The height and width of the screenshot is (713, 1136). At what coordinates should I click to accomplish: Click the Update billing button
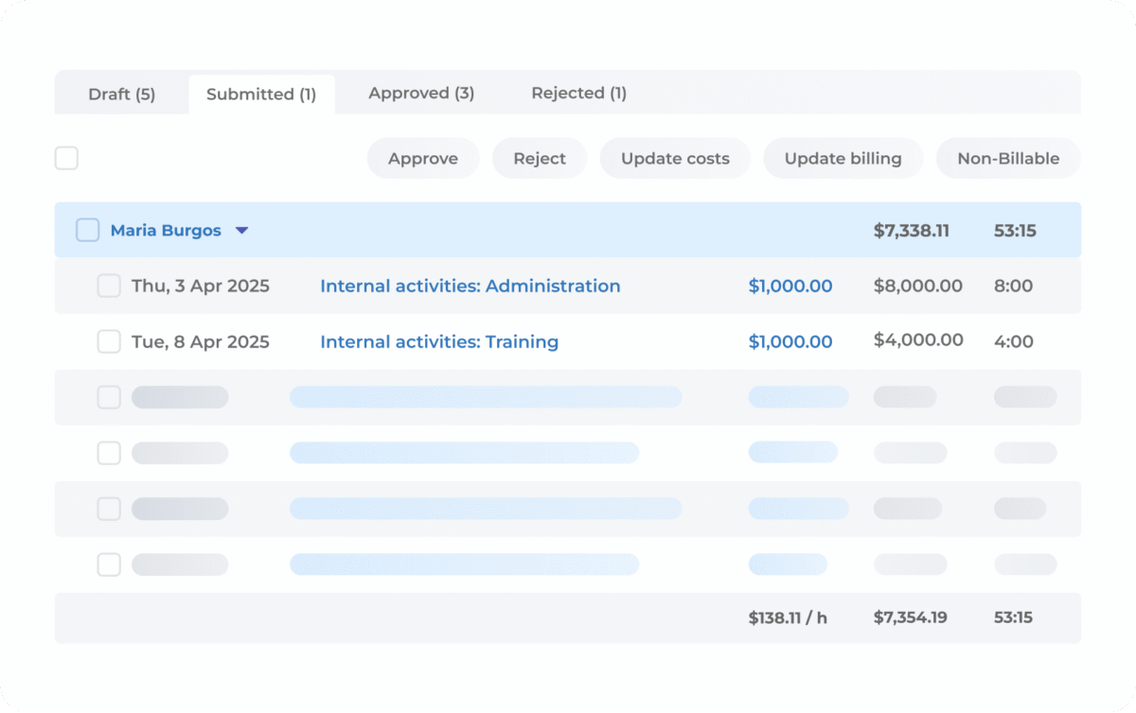843,159
